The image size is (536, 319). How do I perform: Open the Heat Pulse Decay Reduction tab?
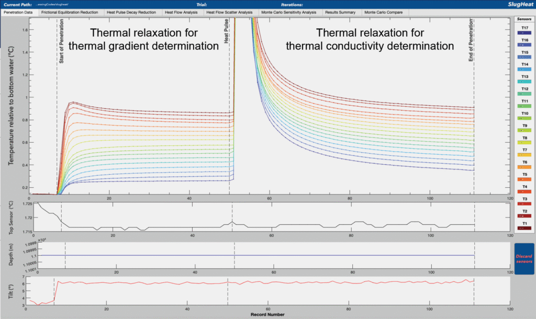pyautogui.click(x=131, y=12)
